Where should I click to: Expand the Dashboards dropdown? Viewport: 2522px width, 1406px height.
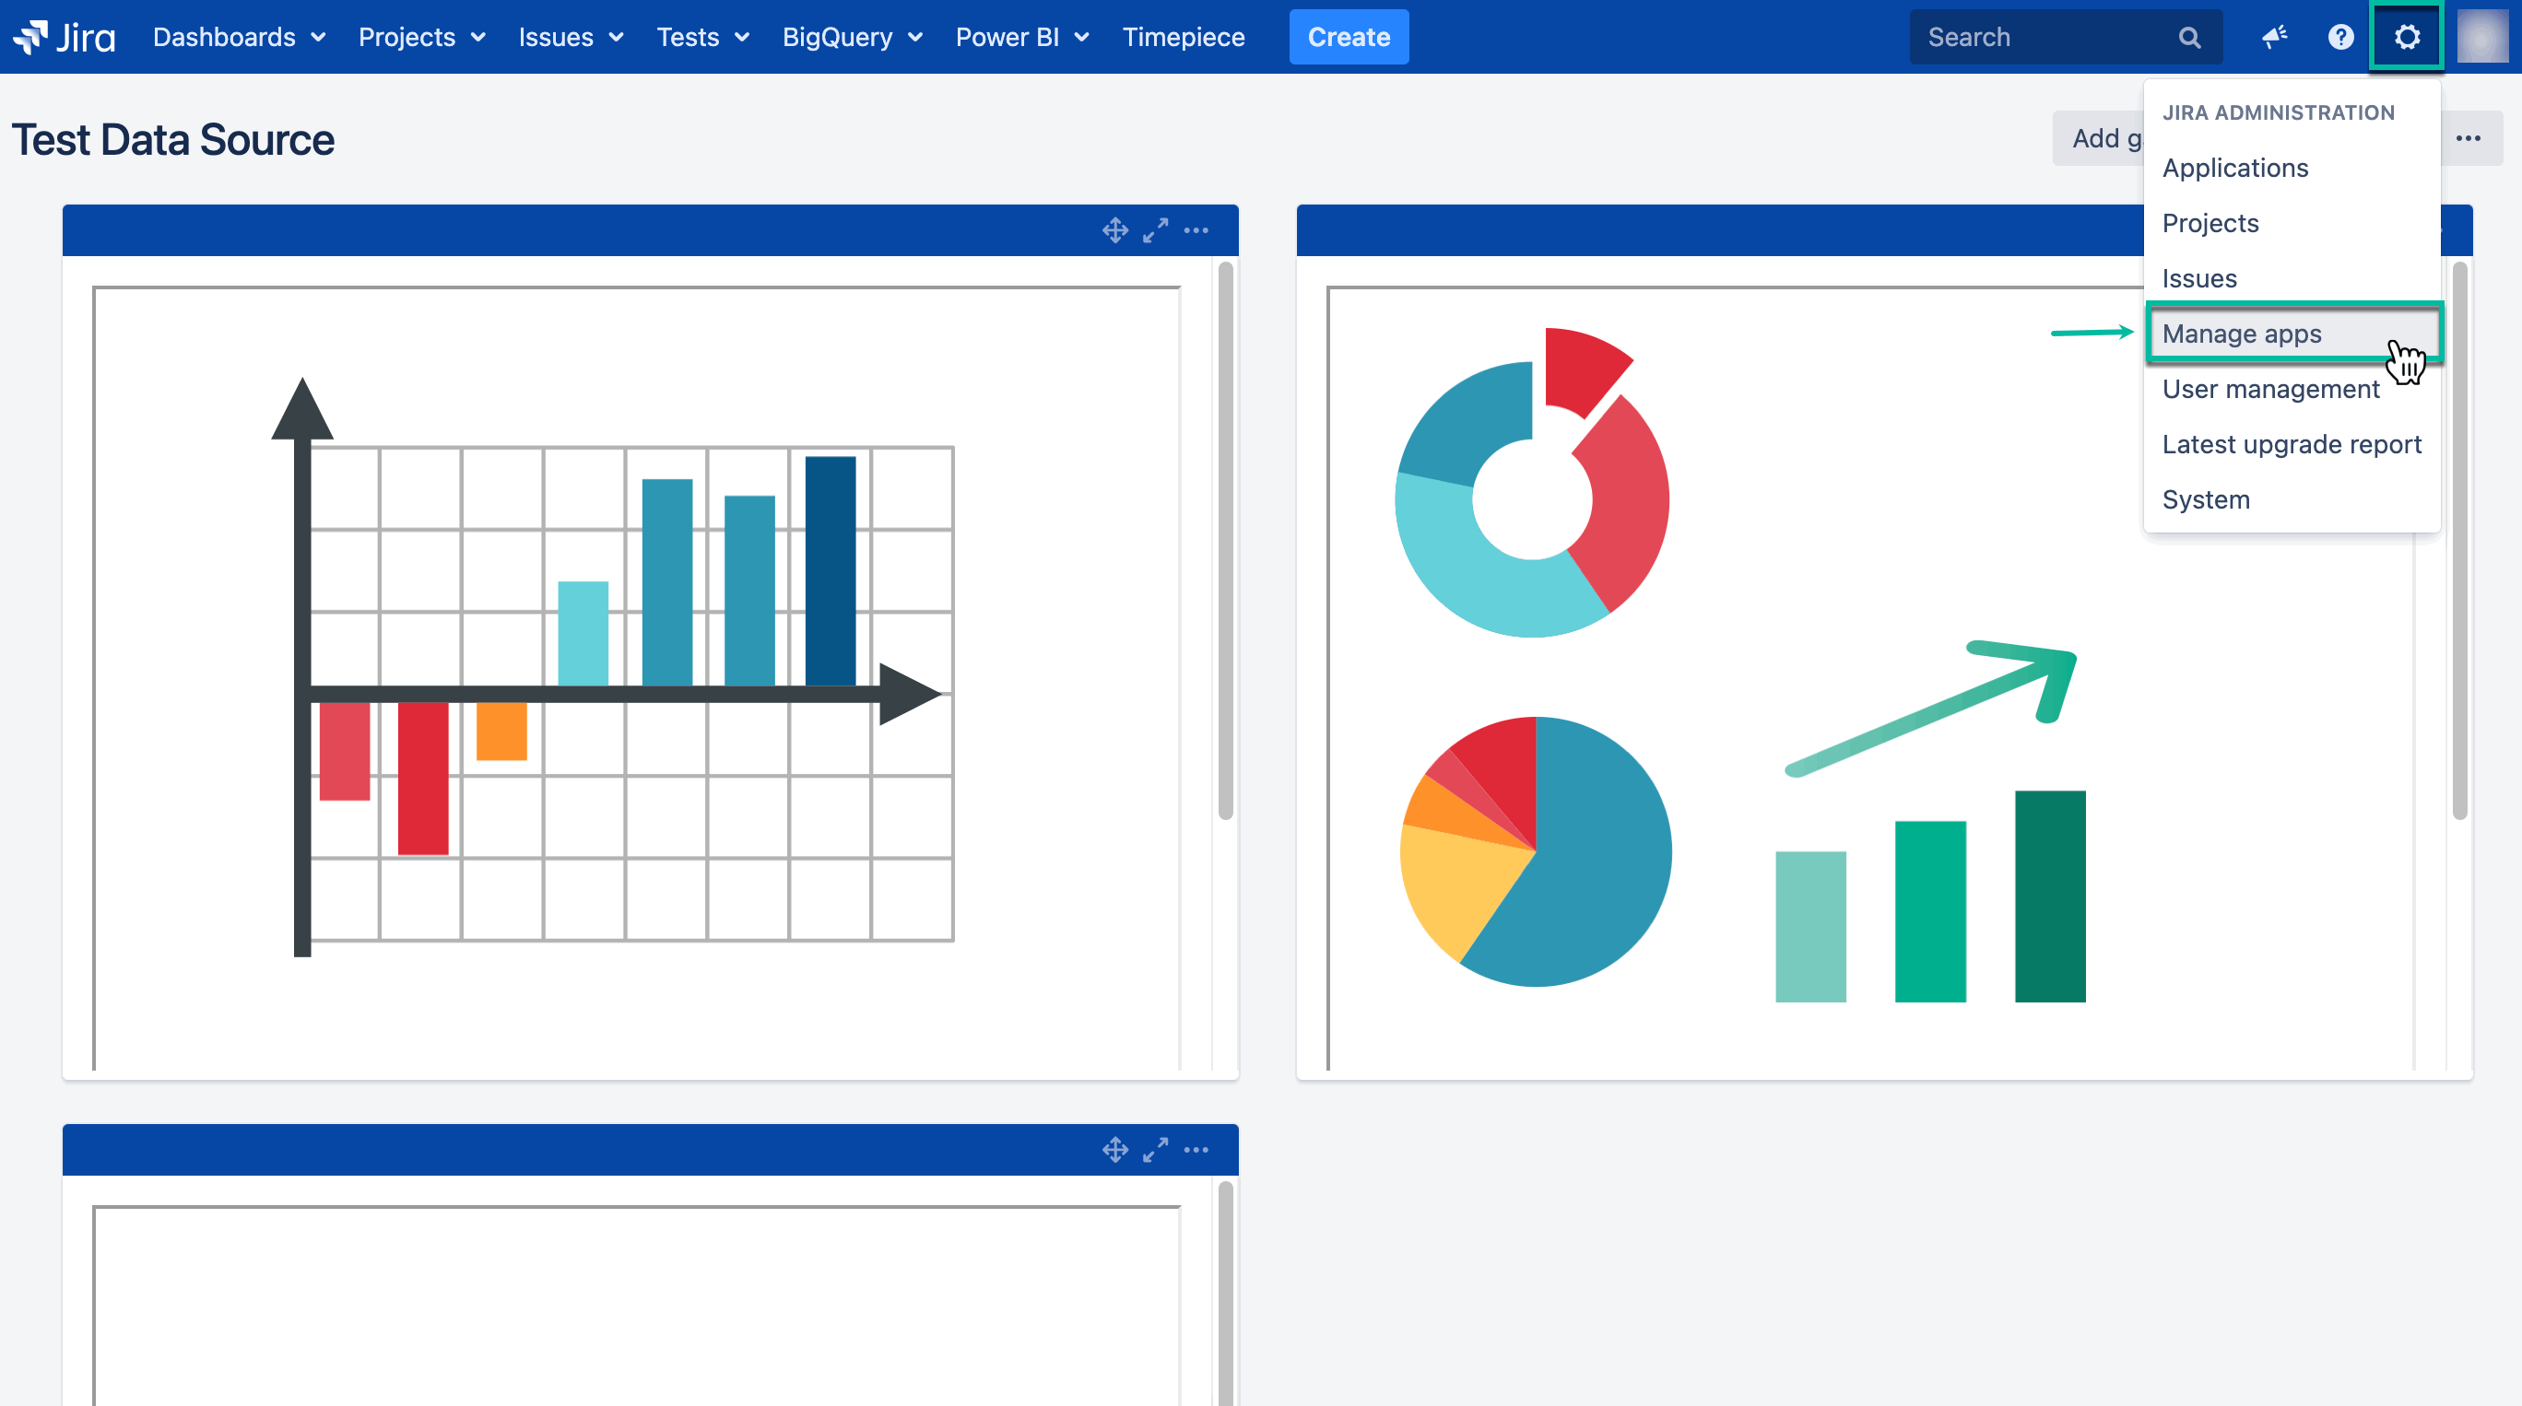point(239,37)
